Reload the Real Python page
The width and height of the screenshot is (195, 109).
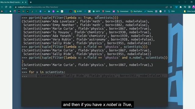coord(6,7)
